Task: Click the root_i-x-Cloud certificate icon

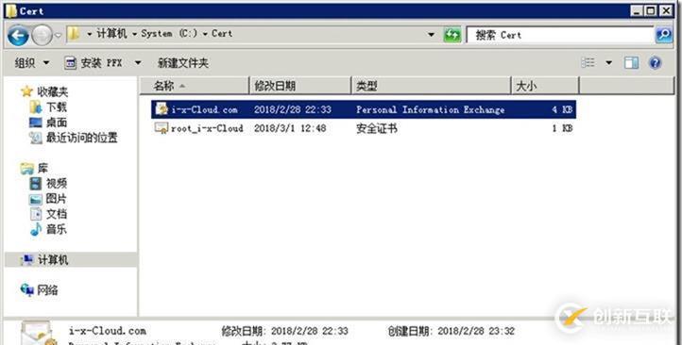Action: [x=162, y=128]
